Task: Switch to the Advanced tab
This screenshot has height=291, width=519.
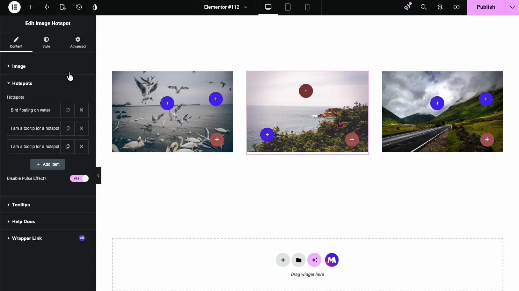Action: tap(78, 42)
